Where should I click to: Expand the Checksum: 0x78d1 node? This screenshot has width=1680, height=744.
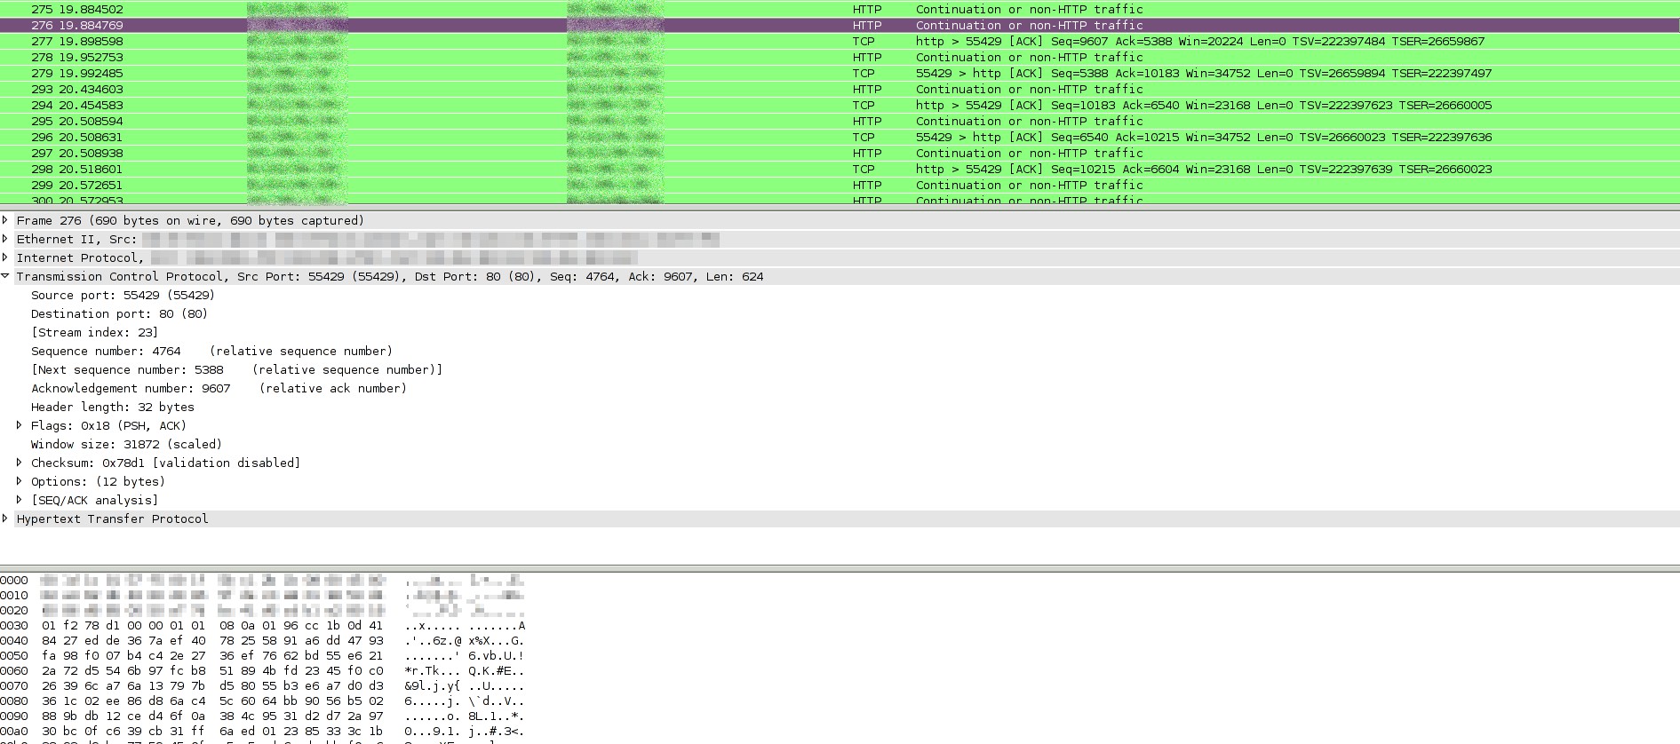click(20, 463)
